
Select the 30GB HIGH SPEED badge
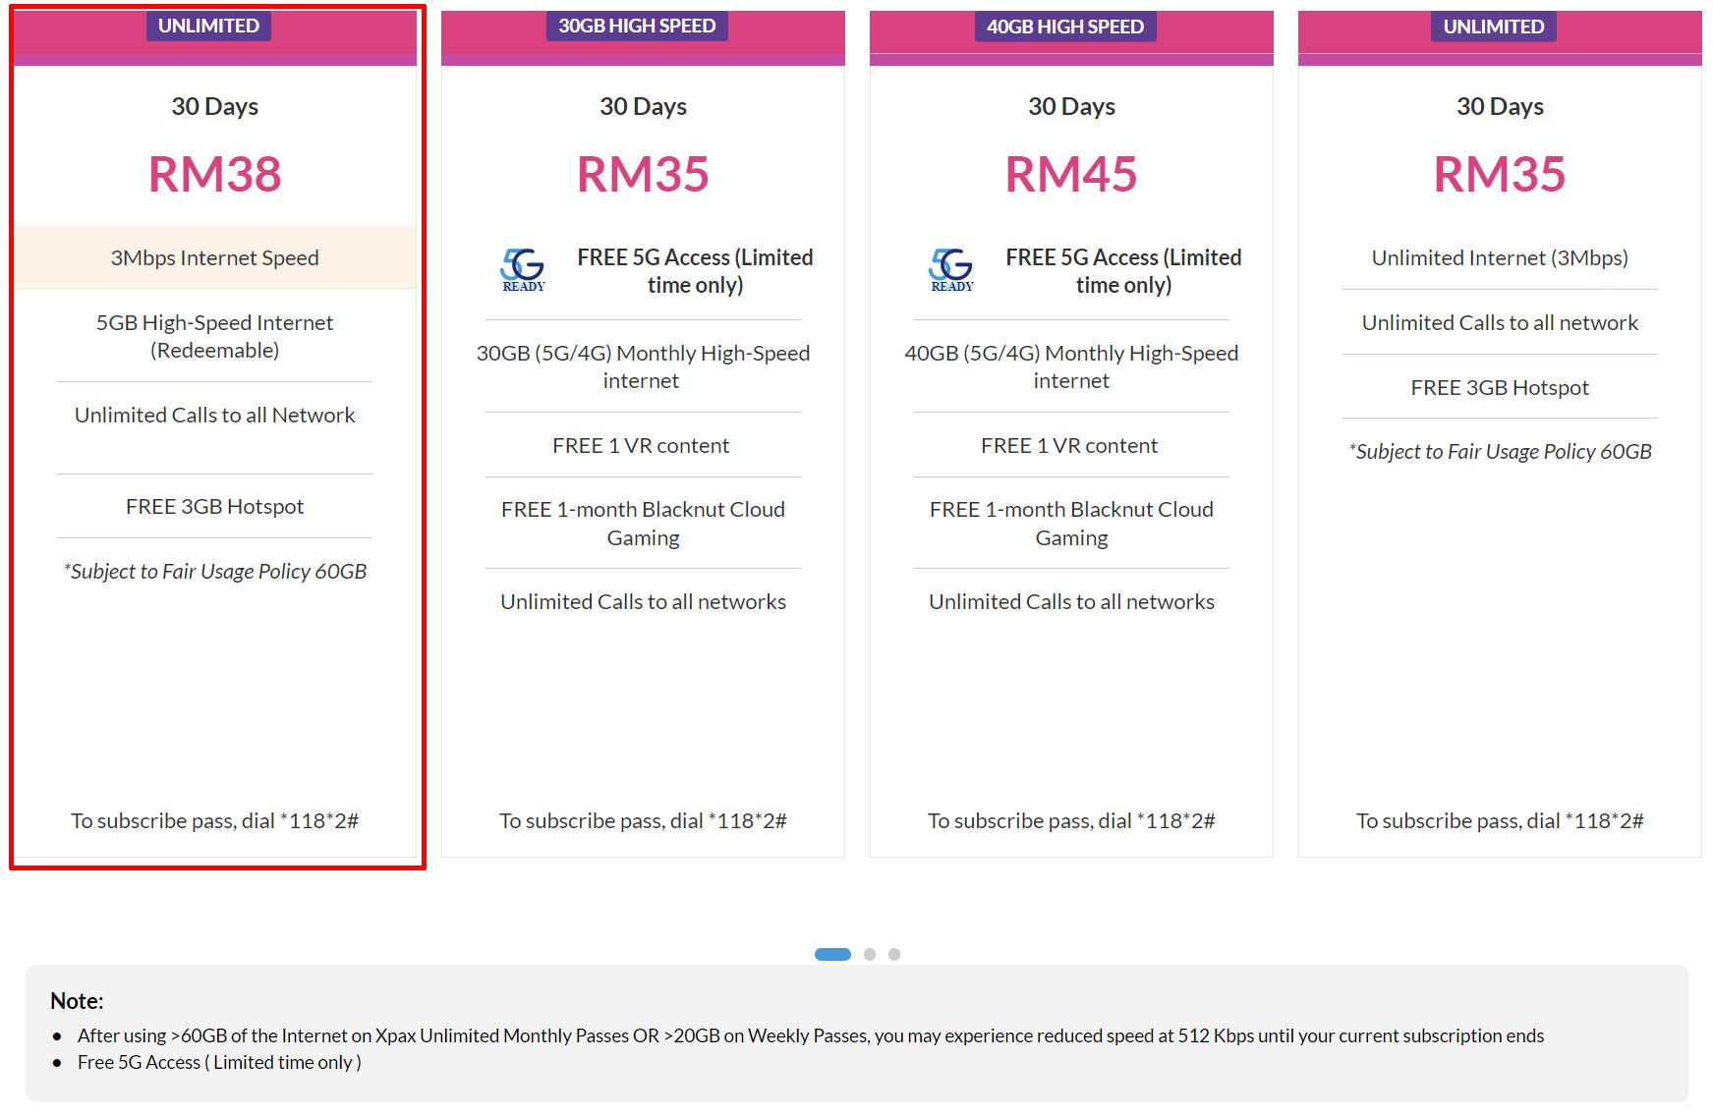(x=637, y=27)
